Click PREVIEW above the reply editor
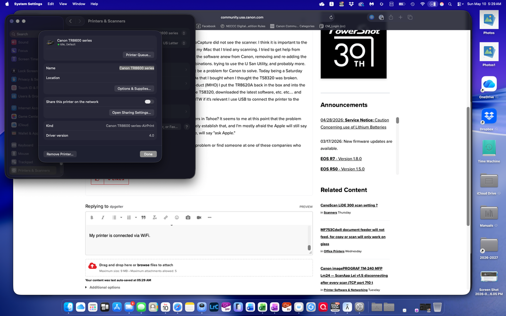The width and height of the screenshot is (506, 316). pyautogui.click(x=306, y=207)
